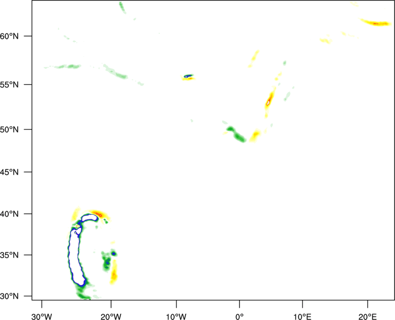Click the 10°W longitude label

(176, 317)
